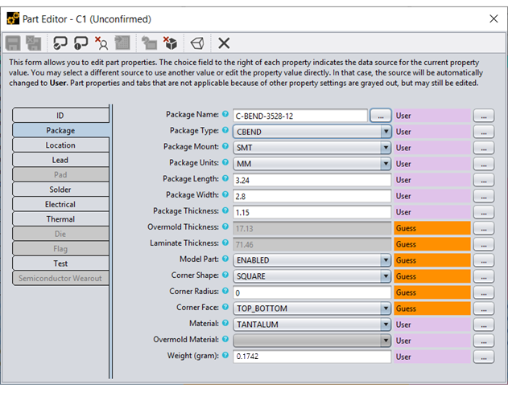This screenshot has height=400, width=508.
Task: Click the Save part toolbar icon
Action: pyautogui.click(x=13, y=43)
